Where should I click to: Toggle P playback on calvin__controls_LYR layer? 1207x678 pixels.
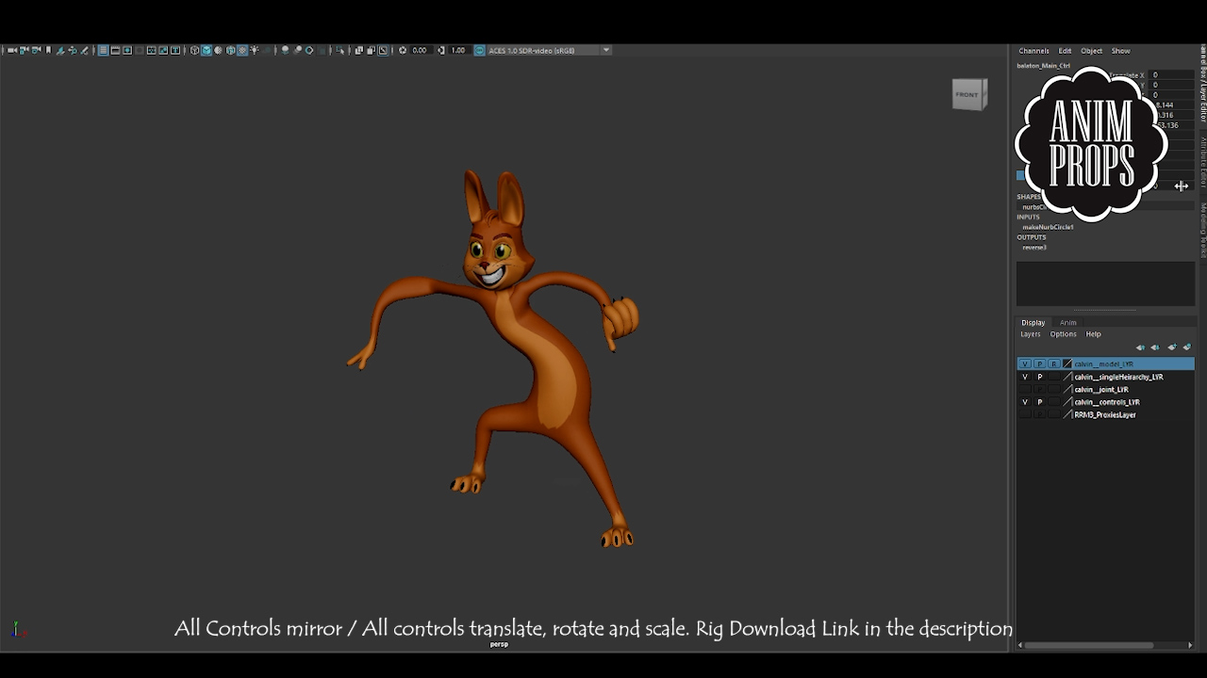click(1039, 401)
